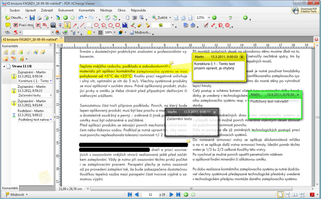
Task: Open the Dokument menu
Action: [66, 10]
